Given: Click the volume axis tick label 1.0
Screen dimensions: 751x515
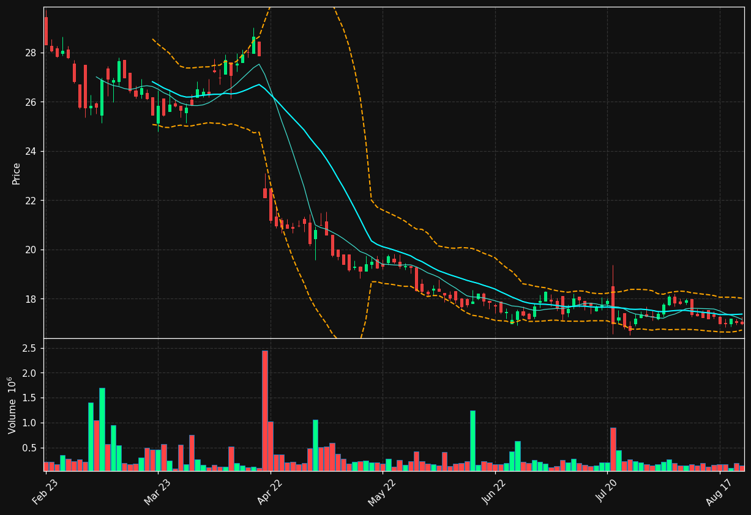Looking at the screenshot, I should [30, 423].
